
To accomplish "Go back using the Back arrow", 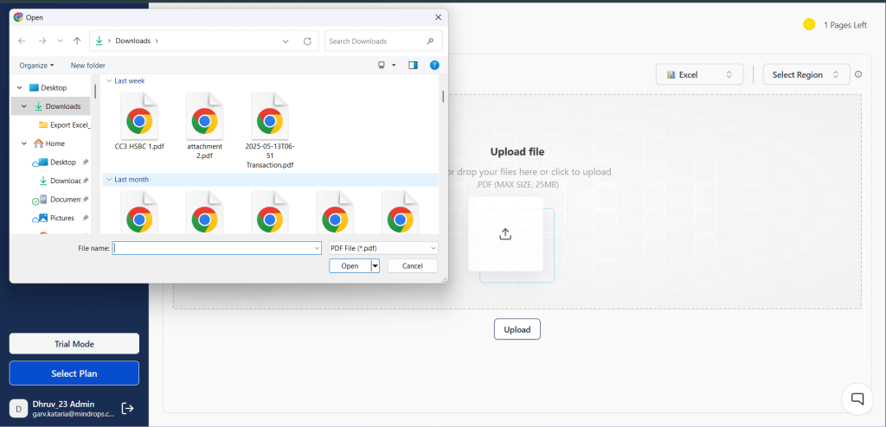I will point(22,41).
